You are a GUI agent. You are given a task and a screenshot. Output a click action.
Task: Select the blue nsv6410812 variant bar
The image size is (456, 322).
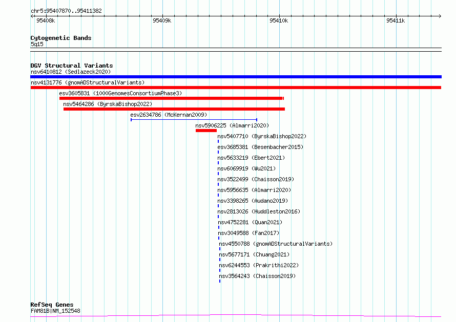[x=236, y=77]
